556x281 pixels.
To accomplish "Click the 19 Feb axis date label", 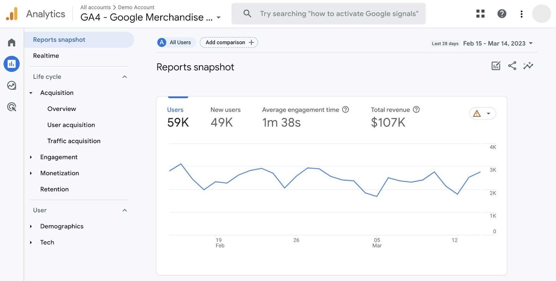I will point(220,243).
